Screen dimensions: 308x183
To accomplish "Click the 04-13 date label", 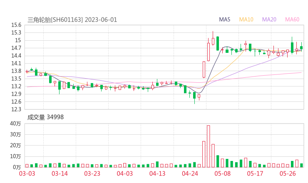I will coord(157,173).
